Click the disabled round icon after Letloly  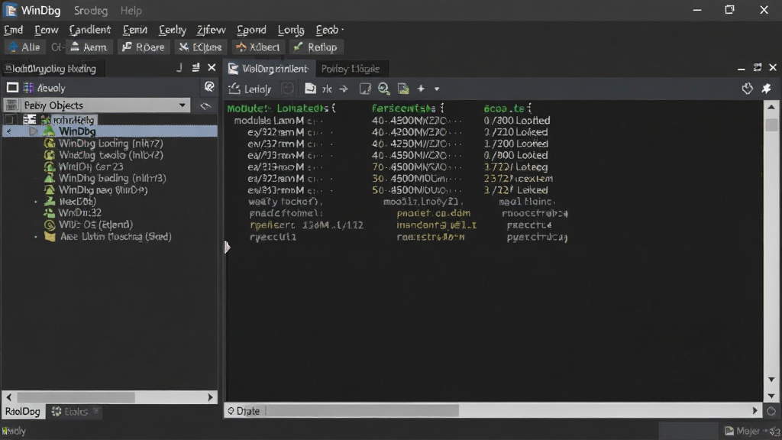coord(288,89)
